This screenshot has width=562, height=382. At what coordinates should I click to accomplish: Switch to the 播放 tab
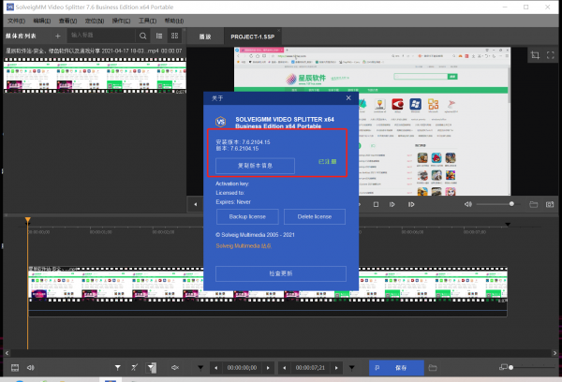pos(205,37)
